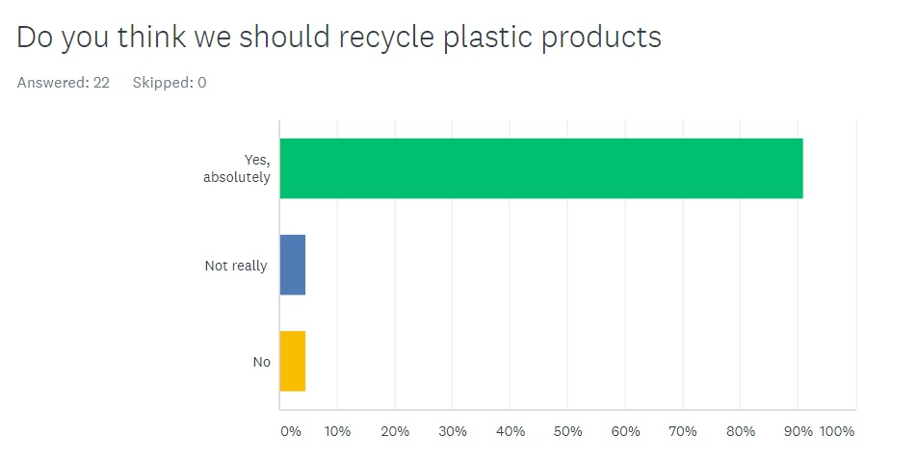Select the 50% axis tick label

tap(567, 432)
